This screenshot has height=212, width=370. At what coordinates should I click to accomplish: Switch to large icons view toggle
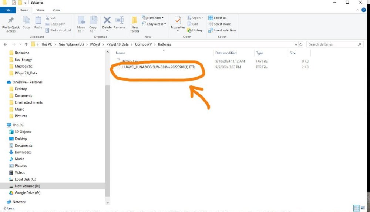(x=362, y=208)
